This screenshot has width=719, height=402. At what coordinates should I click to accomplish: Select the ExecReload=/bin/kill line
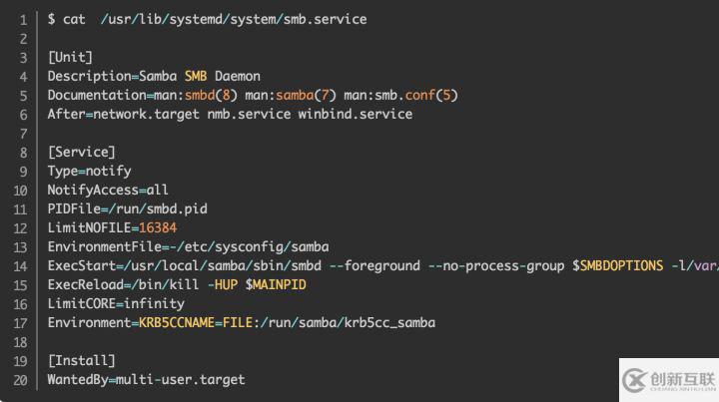point(177,284)
